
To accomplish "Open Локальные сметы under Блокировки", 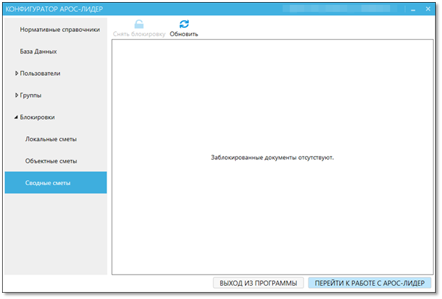I will (x=51, y=139).
